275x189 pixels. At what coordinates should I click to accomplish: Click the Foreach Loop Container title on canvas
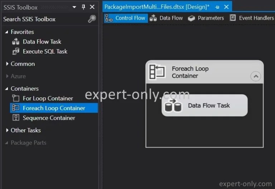pyautogui.click(x=190, y=72)
